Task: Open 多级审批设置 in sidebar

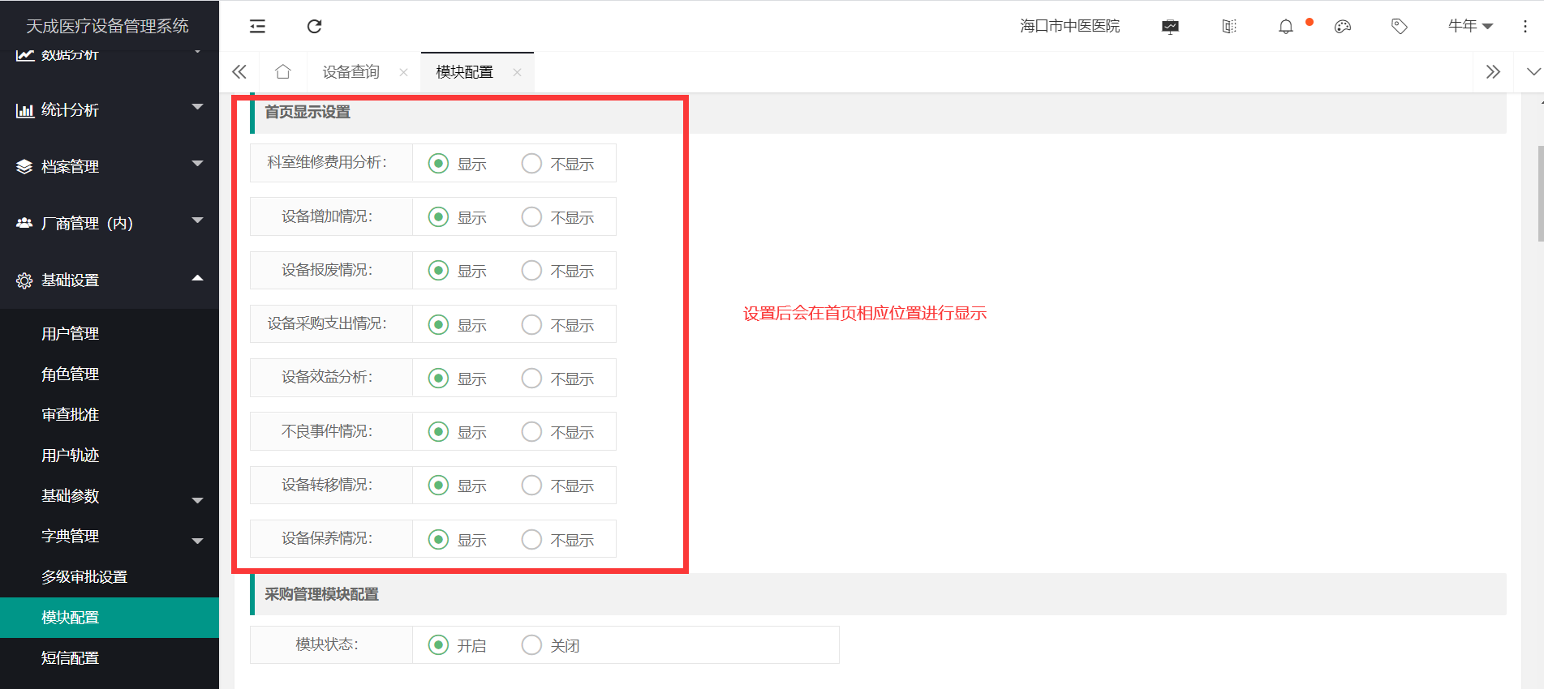Action: pyautogui.click(x=84, y=577)
